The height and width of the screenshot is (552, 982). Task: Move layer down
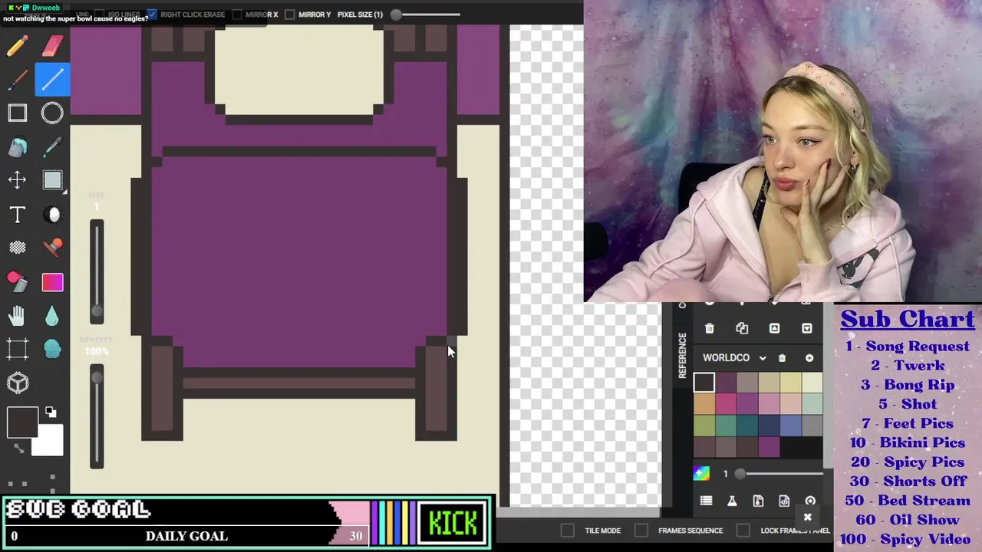coord(806,328)
